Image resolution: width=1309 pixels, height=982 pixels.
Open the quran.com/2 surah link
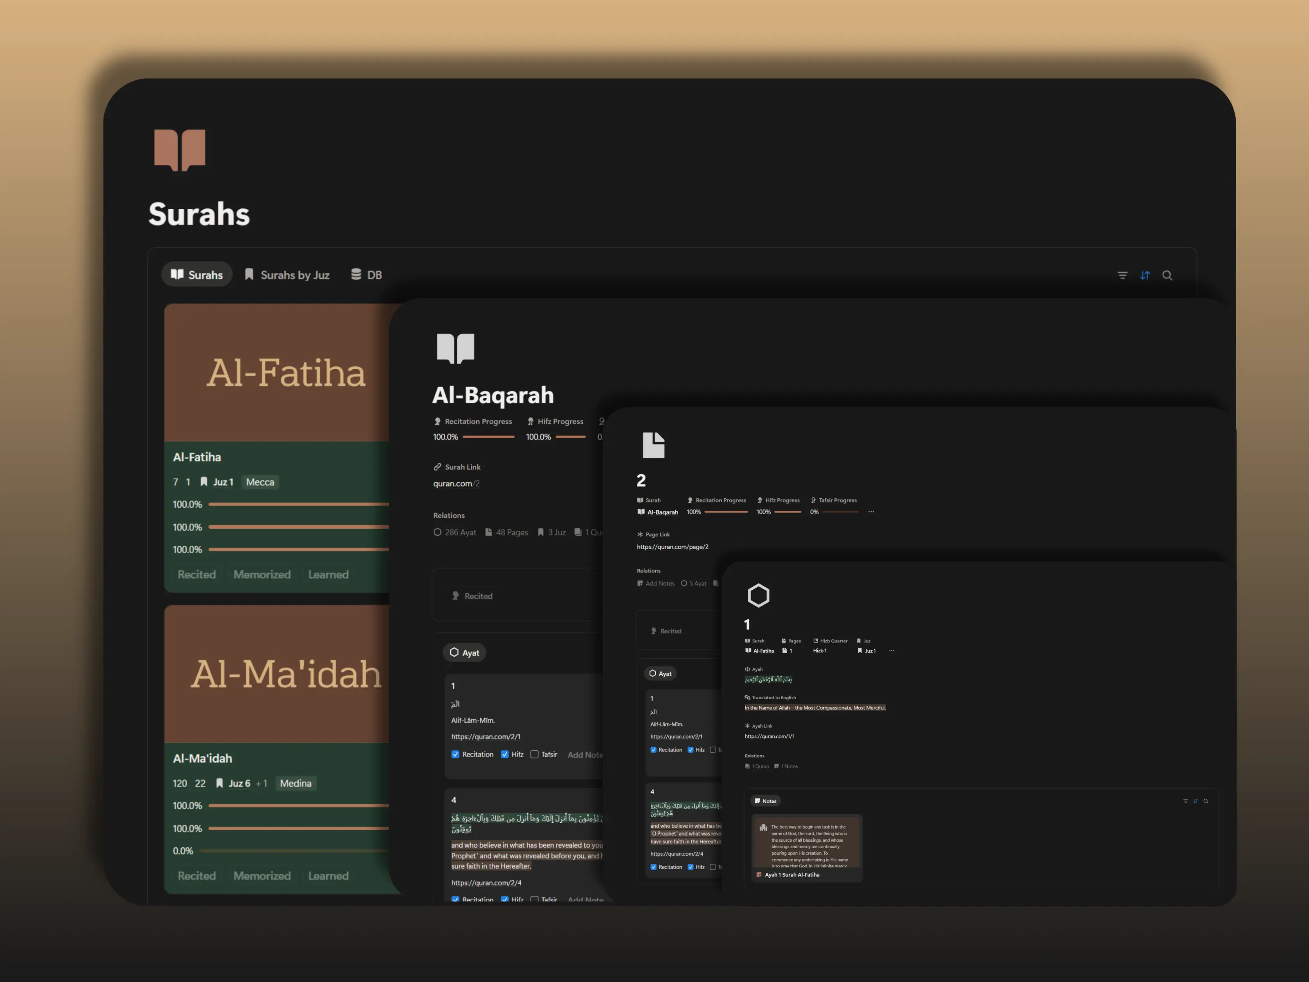tap(456, 484)
